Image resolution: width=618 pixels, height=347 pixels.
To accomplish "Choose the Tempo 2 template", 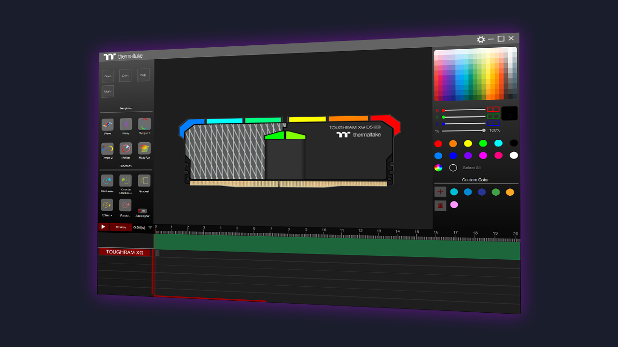I will 107,148.
